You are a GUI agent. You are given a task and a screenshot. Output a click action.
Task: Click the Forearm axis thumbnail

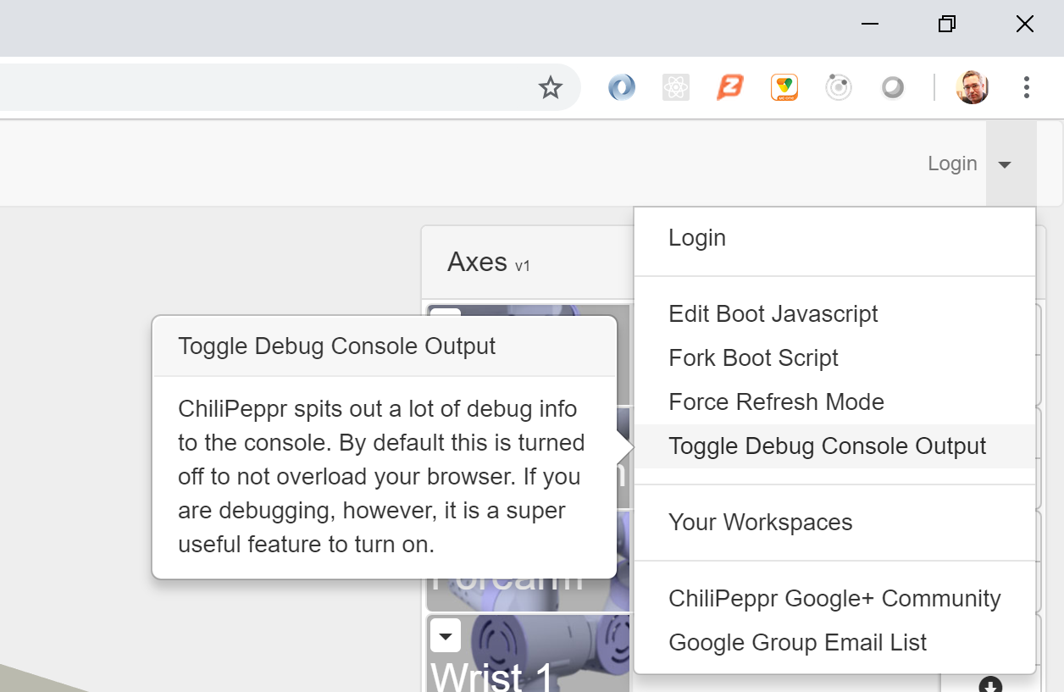coord(528,595)
